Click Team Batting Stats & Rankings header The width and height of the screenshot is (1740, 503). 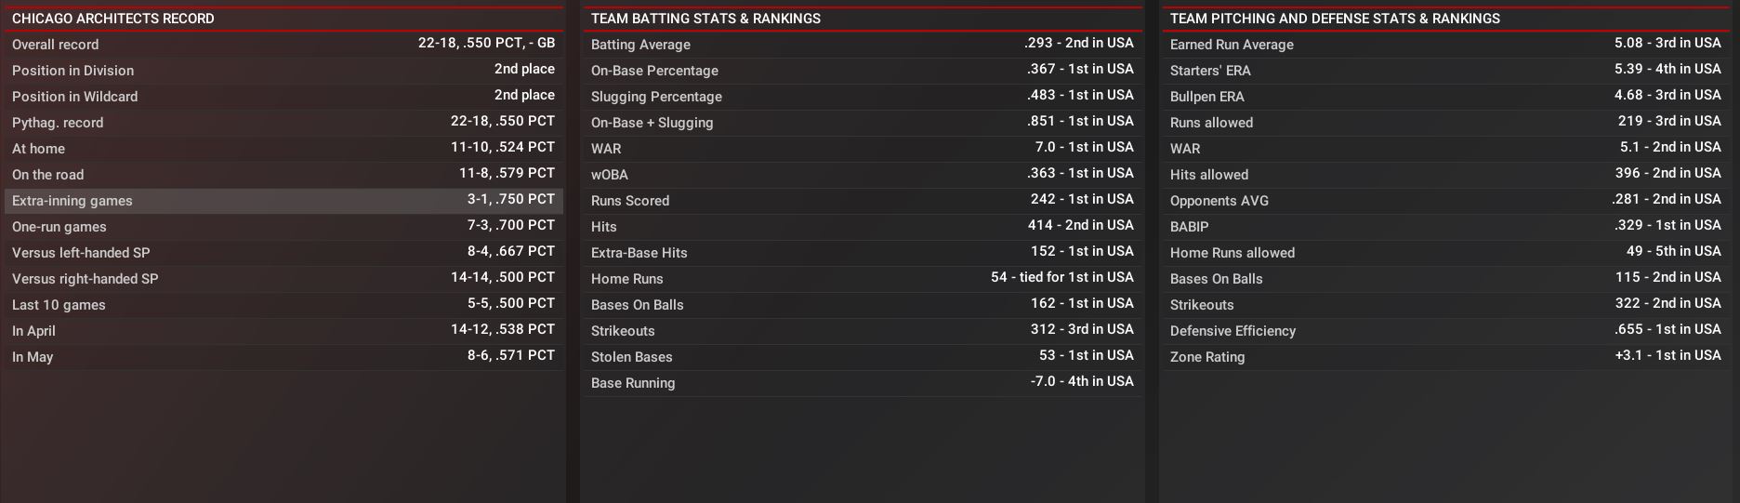[x=705, y=19]
